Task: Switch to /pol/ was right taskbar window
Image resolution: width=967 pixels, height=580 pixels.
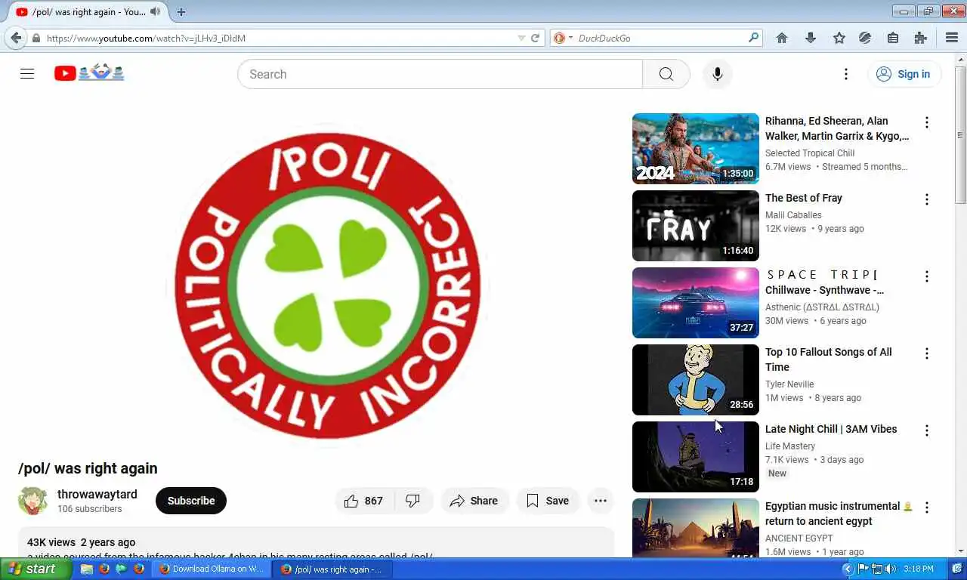Action: [x=332, y=569]
